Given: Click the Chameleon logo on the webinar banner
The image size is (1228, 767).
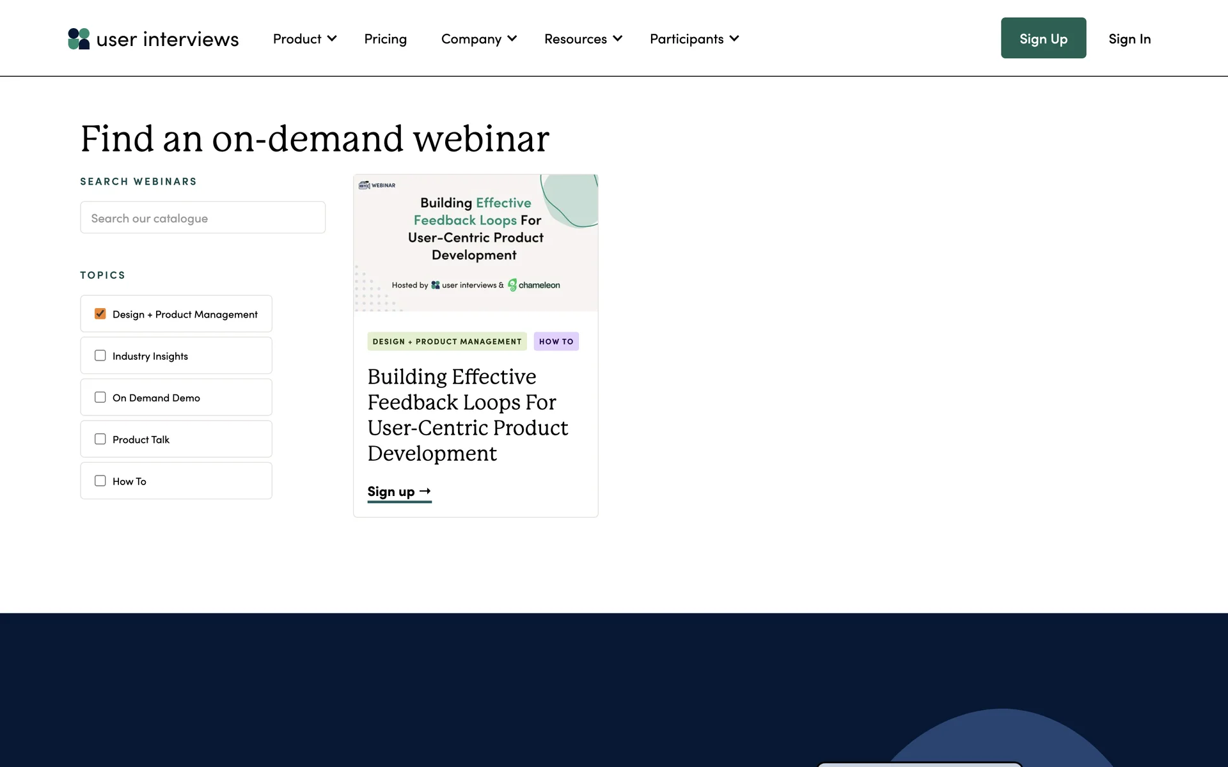Looking at the screenshot, I should [534, 285].
